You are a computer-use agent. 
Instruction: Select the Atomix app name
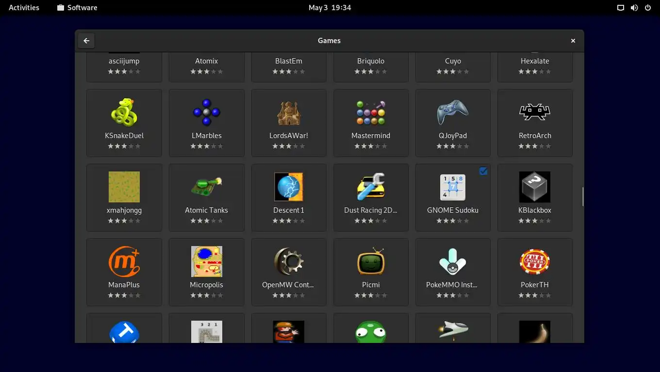(206, 61)
